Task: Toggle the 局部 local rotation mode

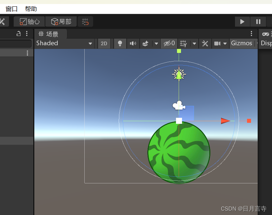Action: [x=61, y=21]
